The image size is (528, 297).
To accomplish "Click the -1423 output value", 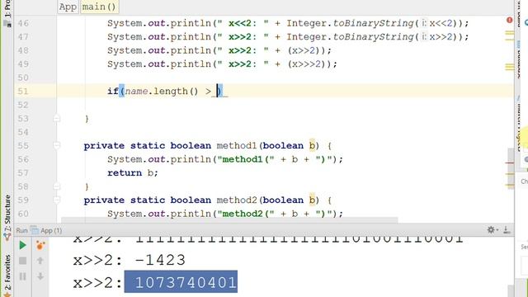I will point(160,260).
